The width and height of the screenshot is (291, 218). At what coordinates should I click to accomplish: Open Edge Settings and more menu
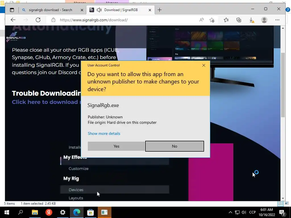pyautogui.click(x=277, y=20)
